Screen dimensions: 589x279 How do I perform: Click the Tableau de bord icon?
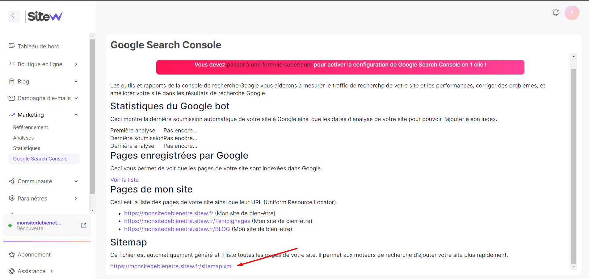pyautogui.click(x=12, y=46)
